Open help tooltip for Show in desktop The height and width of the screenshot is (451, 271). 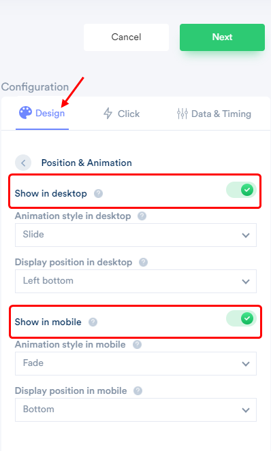(x=98, y=194)
